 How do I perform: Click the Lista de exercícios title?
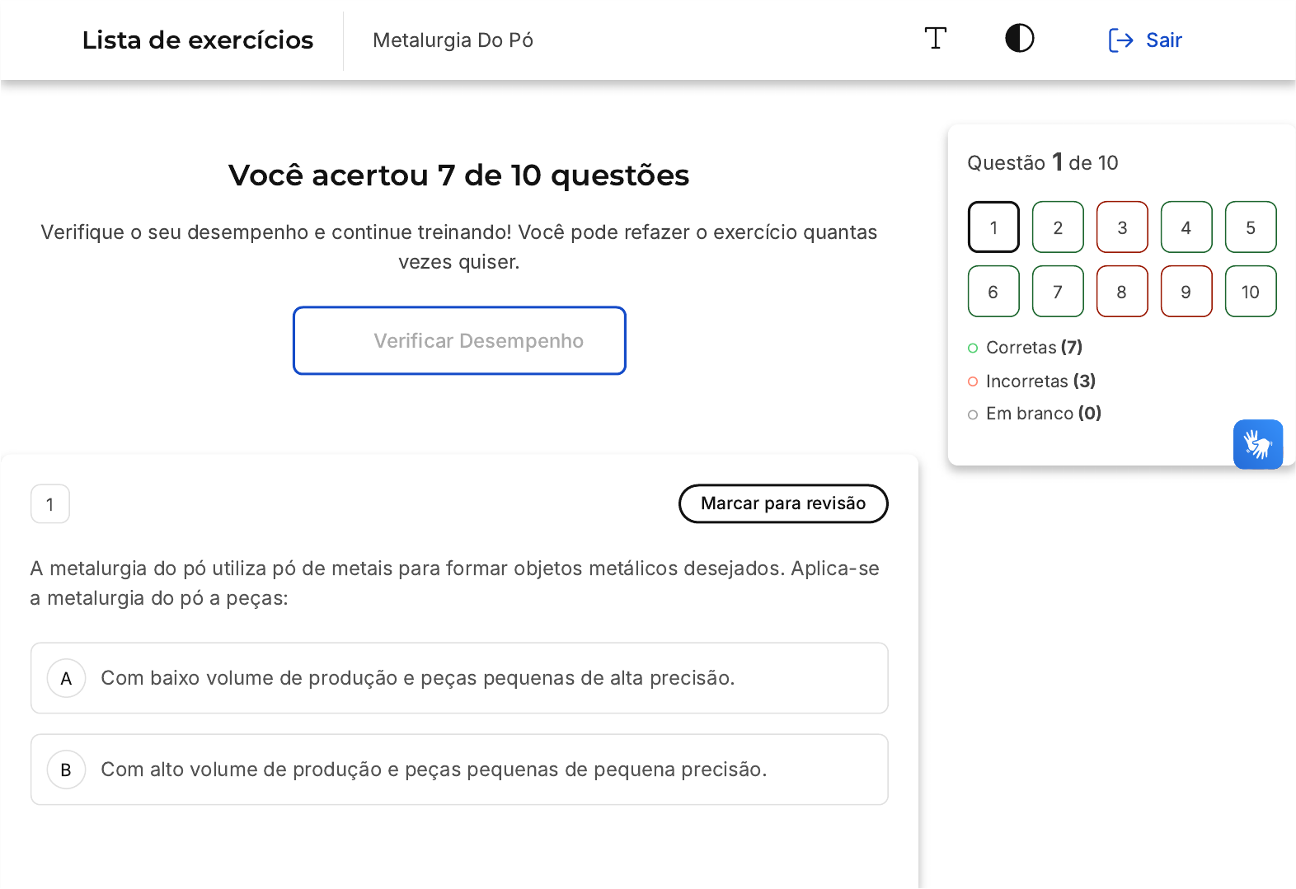point(198,40)
